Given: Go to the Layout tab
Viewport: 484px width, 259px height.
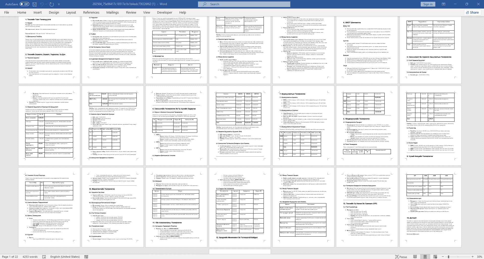Looking at the screenshot, I should (x=71, y=12).
